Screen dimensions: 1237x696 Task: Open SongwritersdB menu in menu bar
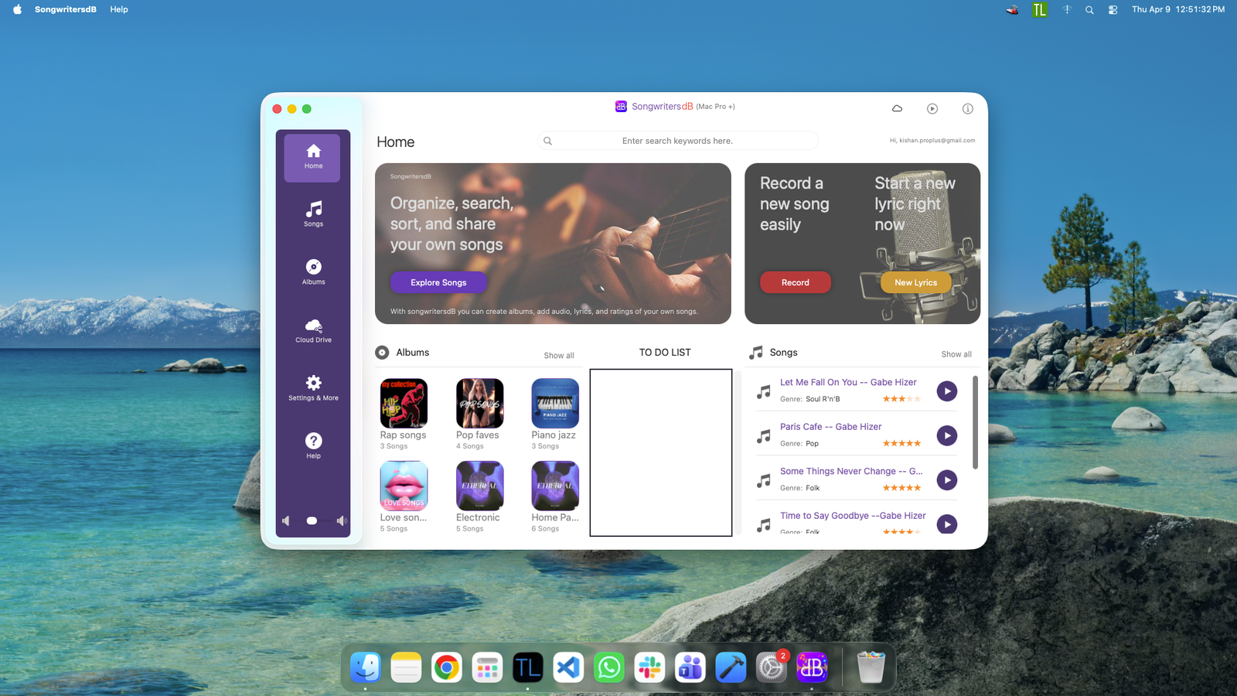[x=66, y=9]
